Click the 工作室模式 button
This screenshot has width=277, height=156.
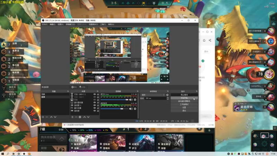(184, 104)
